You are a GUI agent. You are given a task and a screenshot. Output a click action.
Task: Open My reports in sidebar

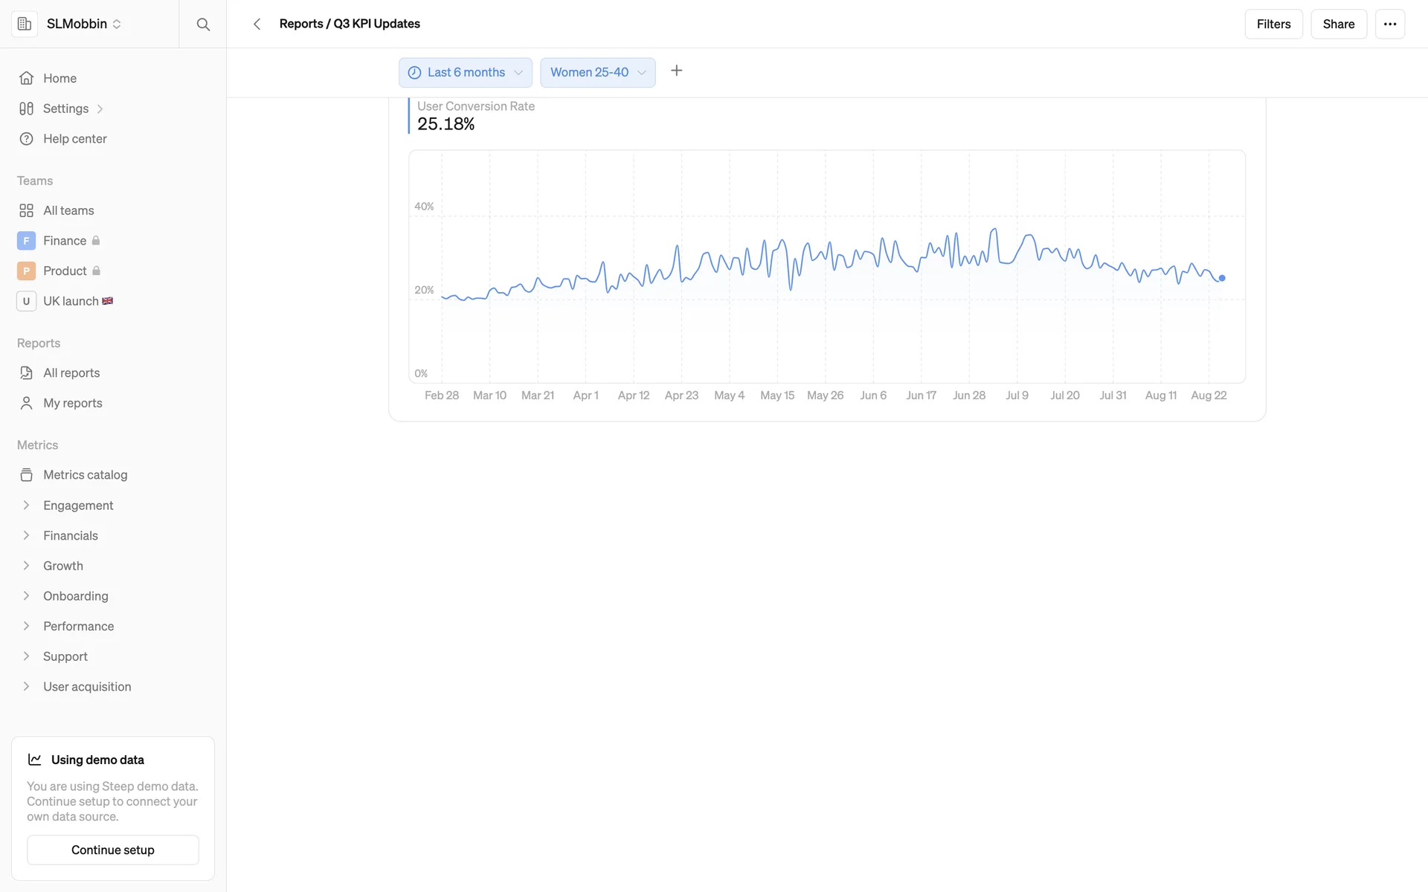[72, 403]
